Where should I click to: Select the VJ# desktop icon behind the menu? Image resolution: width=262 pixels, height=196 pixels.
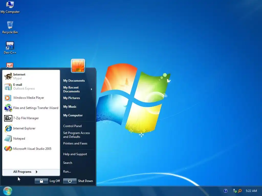(10, 65)
